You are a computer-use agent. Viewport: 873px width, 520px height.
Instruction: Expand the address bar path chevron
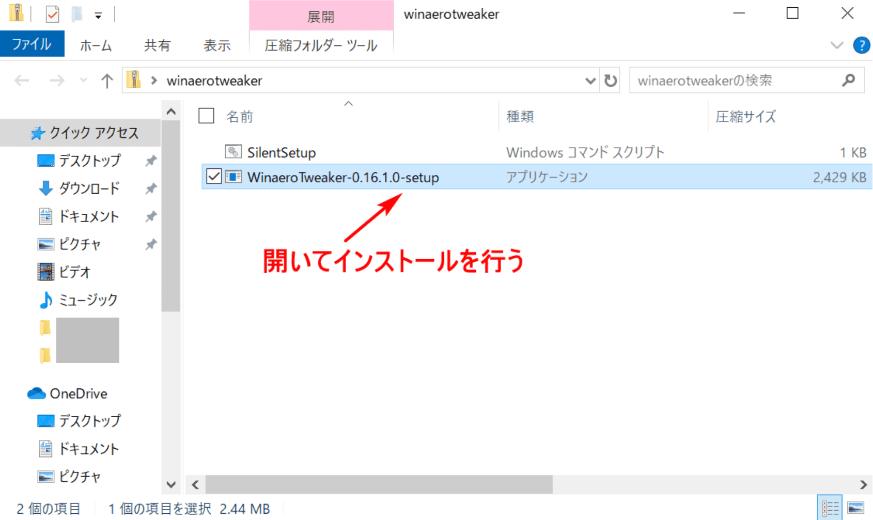click(x=153, y=81)
